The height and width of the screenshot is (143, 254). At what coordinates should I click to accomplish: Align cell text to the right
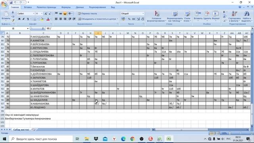coord(65,19)
